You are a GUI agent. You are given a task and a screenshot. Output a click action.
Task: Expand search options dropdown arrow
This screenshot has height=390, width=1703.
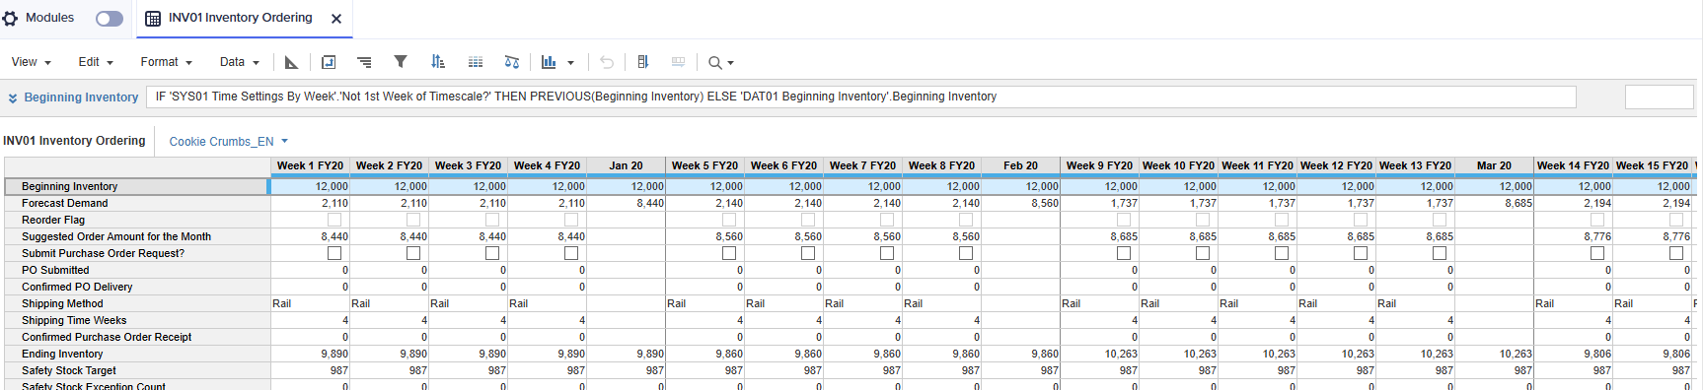pos(730,63)
